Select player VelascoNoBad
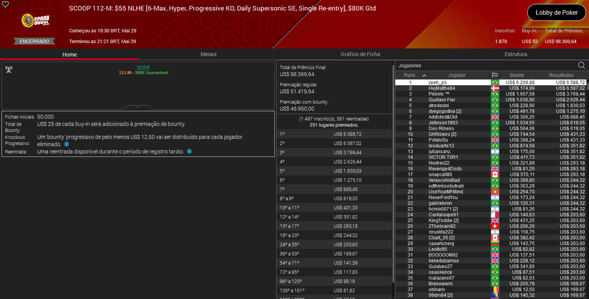 click(444, 180)
